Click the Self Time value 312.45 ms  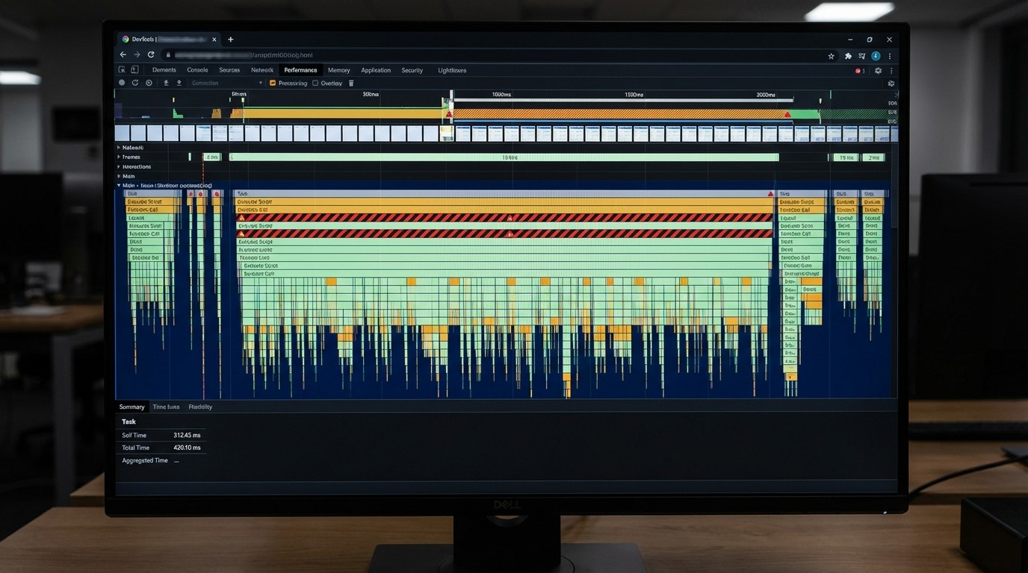click(187, 435)
